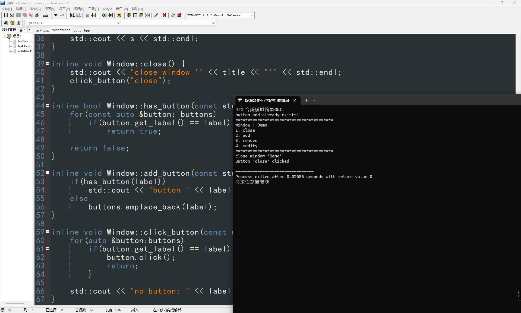Viewport: 521px width, 313px height.
Task: Click the '插入' insert mode status entry
Action: 135,310
